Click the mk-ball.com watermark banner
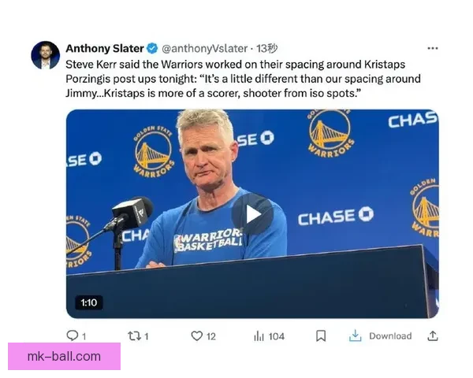 point(65,356)
